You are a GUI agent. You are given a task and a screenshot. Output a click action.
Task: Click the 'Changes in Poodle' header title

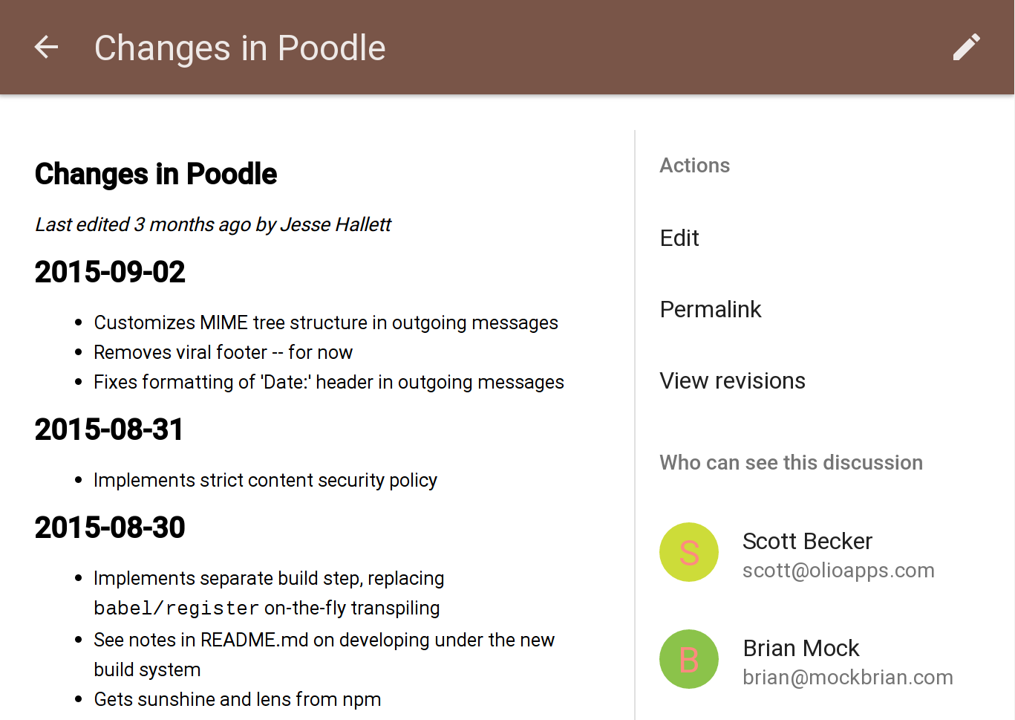coord(240,48)
